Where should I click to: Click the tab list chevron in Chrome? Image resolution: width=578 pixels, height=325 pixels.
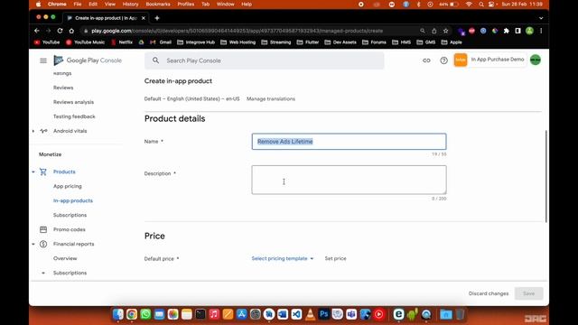541,18
